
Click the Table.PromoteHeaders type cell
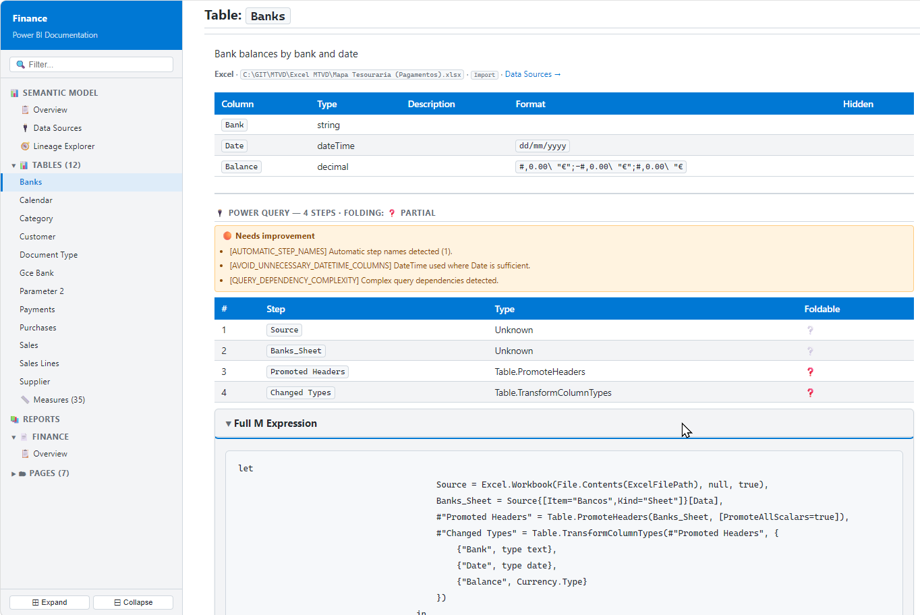tap(540, 372)
